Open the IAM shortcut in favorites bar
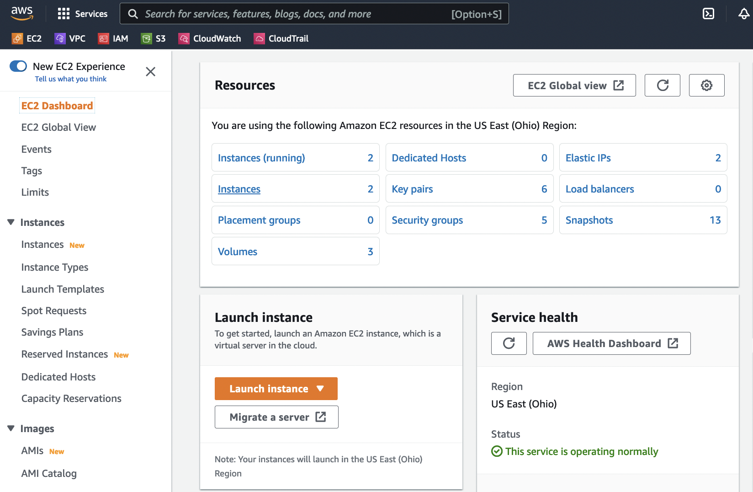The height and width of the screenshot is (492, 753). coord(113,39)
